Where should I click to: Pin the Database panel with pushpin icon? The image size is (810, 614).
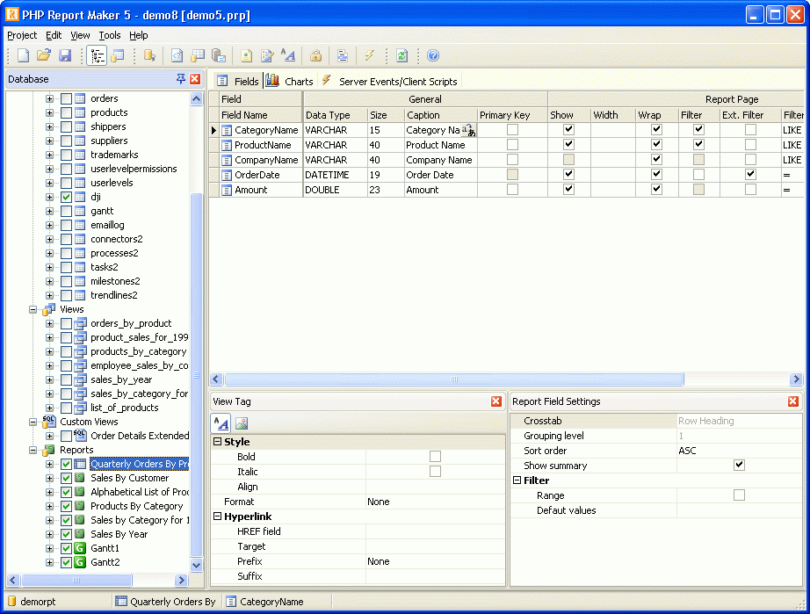click(x=181, y=79)
